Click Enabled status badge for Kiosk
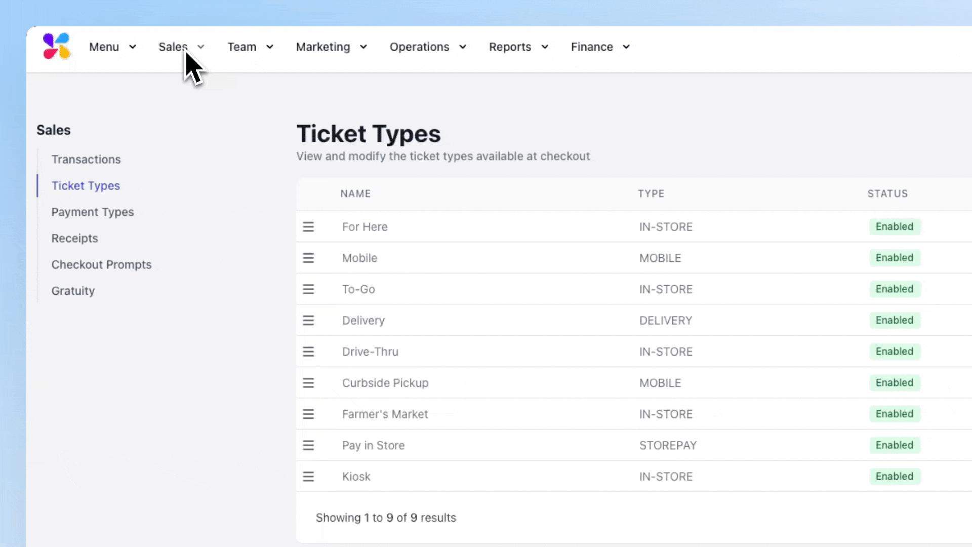 click(894, 477)
